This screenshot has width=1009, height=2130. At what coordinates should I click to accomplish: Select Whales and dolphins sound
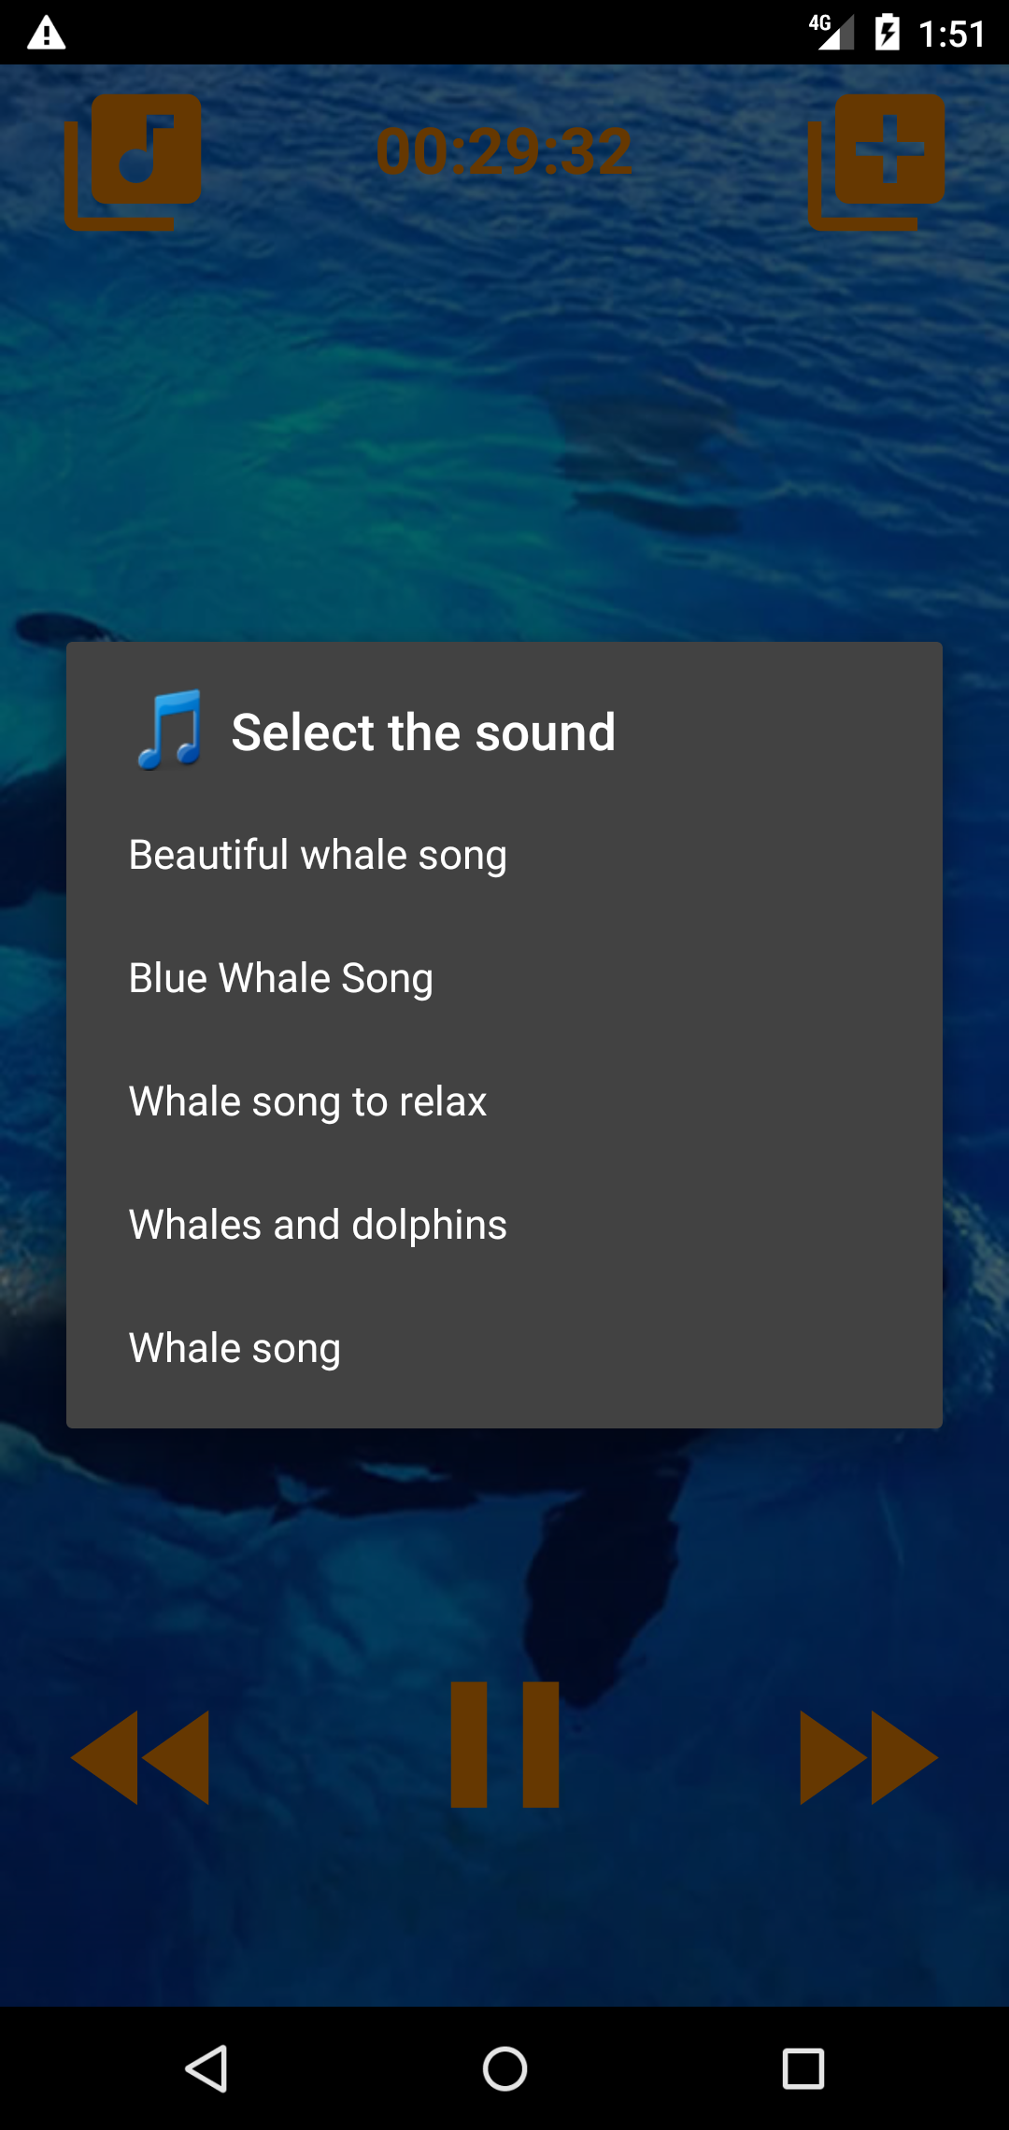(318, 1225)
